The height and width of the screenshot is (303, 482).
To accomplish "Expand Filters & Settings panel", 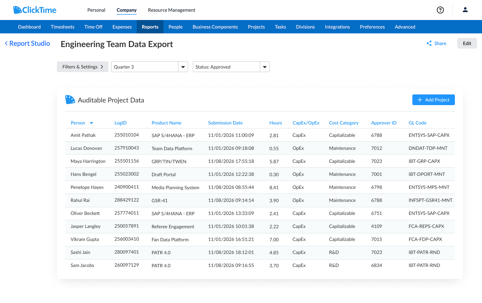I will [x=82, y=67].
